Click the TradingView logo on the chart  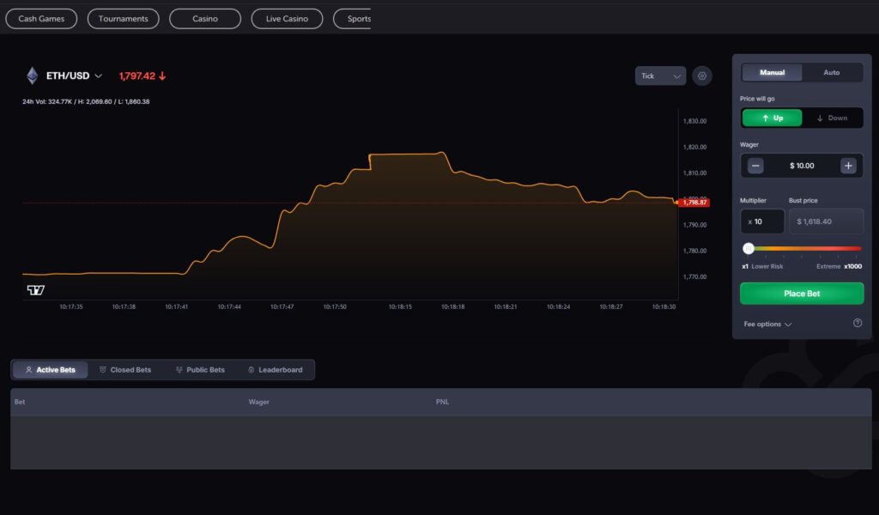pos(36,290)
